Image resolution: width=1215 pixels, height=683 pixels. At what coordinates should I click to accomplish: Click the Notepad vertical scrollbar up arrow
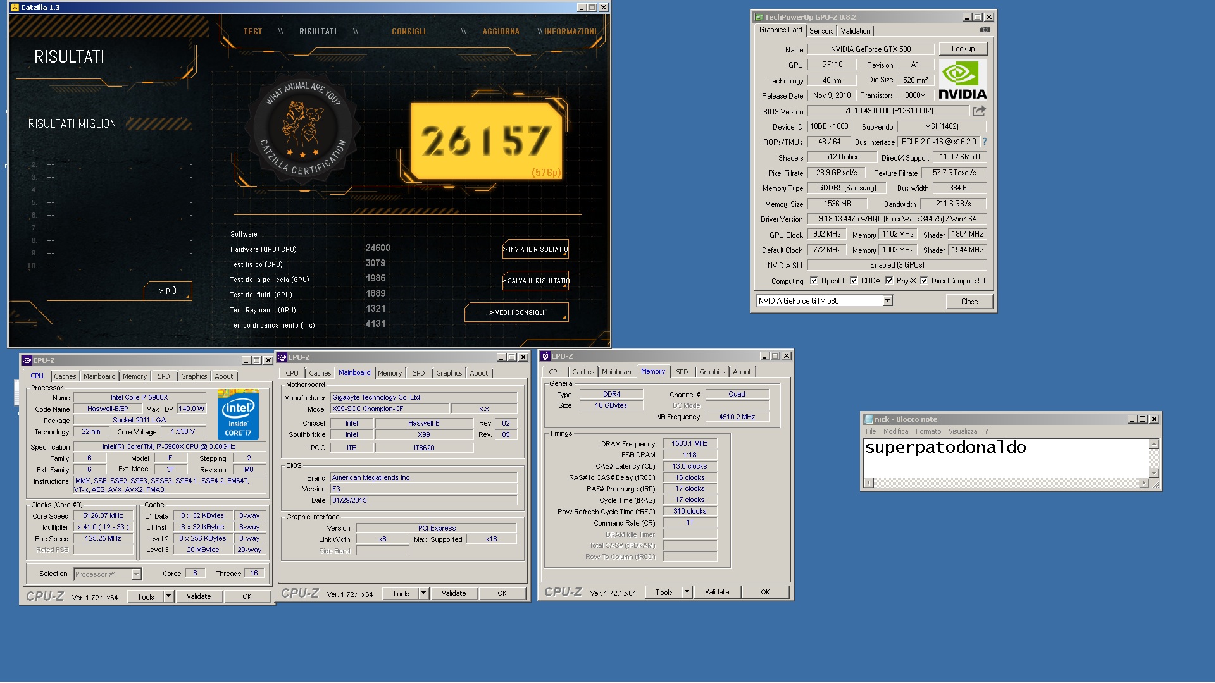[x=1154, y=444]
